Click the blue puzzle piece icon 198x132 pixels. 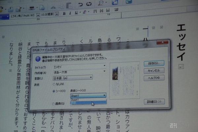[x=115, y=2]
